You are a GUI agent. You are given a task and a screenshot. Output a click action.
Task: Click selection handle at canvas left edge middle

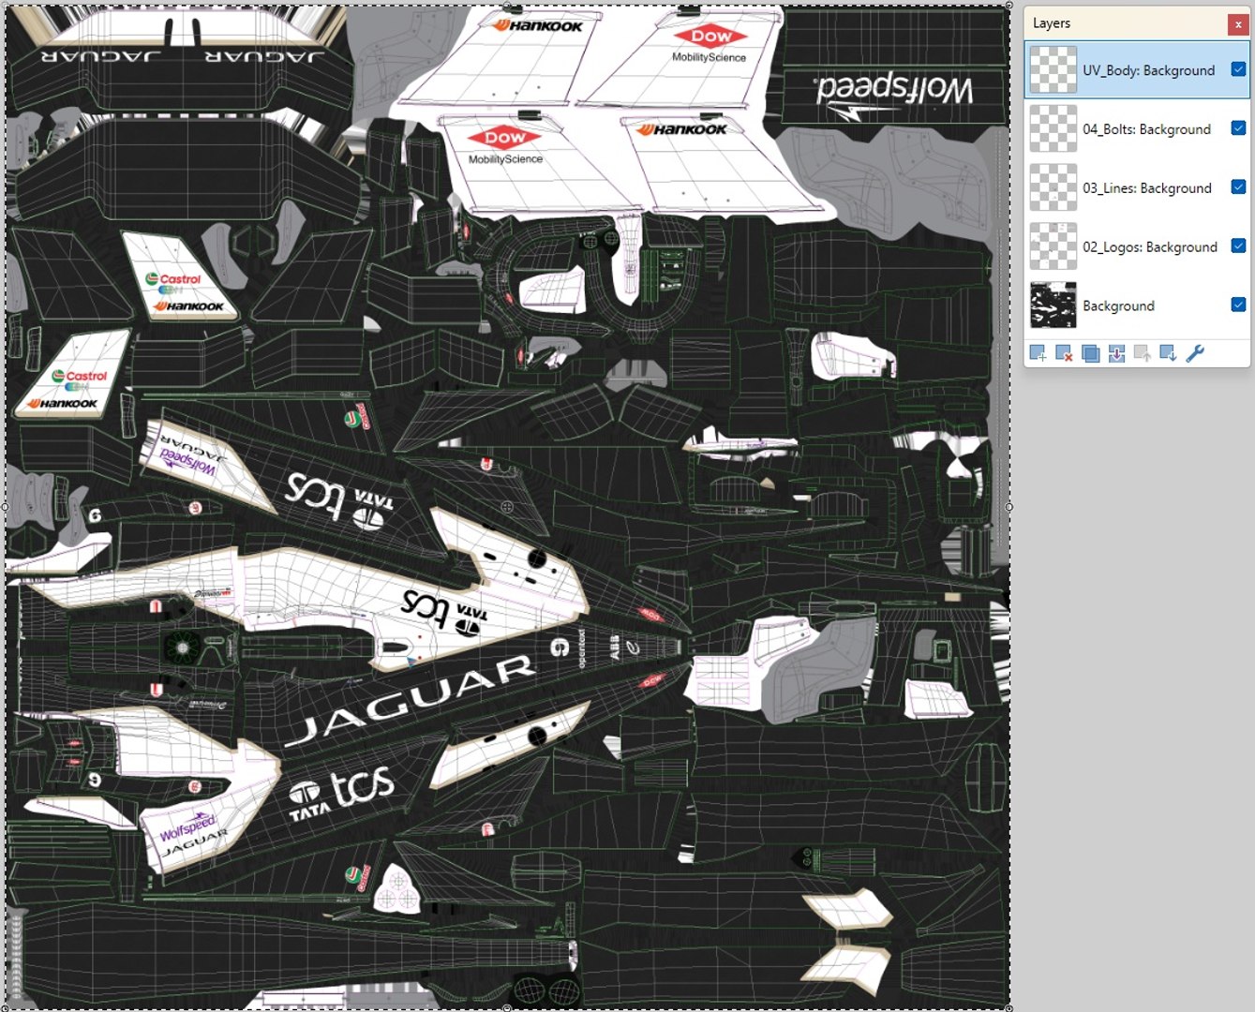[6, 507]
